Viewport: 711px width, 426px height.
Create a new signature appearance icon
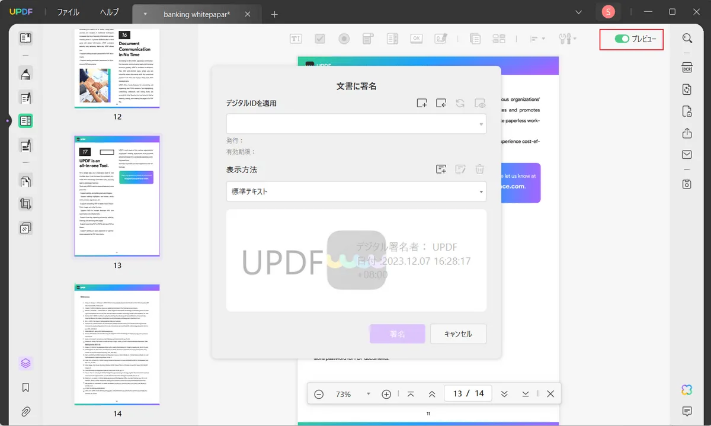(x=441, y=169)
